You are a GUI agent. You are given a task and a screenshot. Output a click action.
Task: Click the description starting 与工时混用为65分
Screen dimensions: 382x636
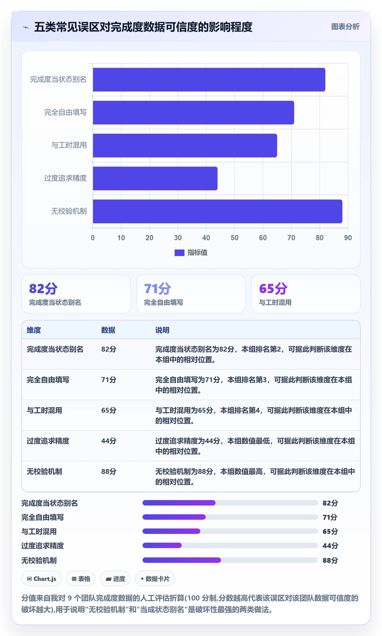point(254,415)
